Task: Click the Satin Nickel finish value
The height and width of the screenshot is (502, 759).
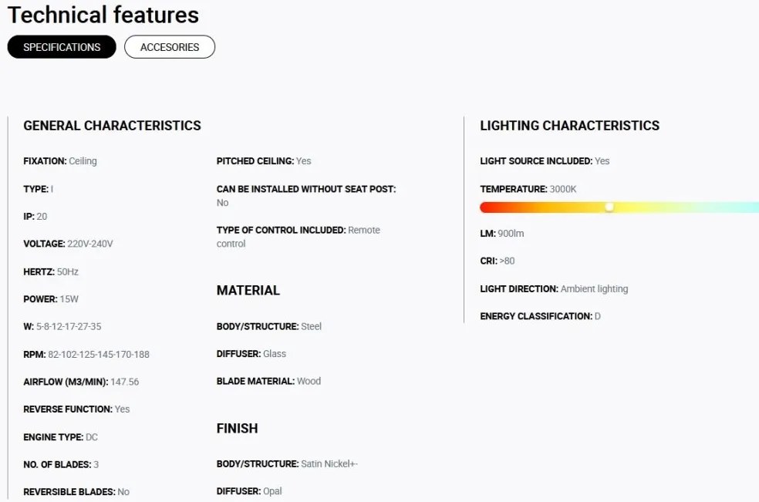Action: (329, 463)
